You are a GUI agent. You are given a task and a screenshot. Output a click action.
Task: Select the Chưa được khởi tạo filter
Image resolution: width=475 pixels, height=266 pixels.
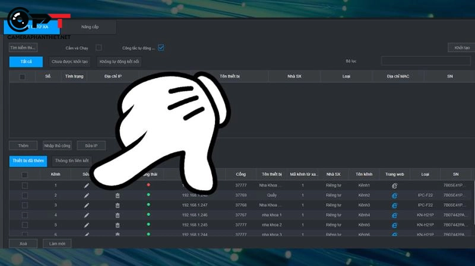click(x=69, y=61)
